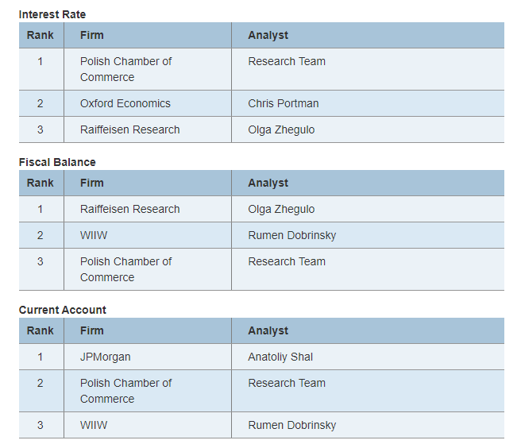
Task: Select WIIW in the Fiscal Balance table
Action: tap(94, 235)
